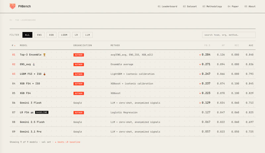The width and height of the screenshot is (265, 153).
Task: Click the Gemini 2.5 Flash model name
Action: [x=32, y=122]
